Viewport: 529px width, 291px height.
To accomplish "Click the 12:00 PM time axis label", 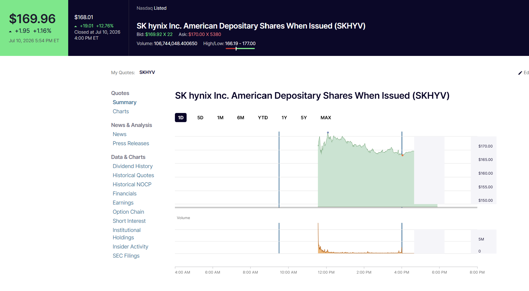I will click(x=326, y=272).
